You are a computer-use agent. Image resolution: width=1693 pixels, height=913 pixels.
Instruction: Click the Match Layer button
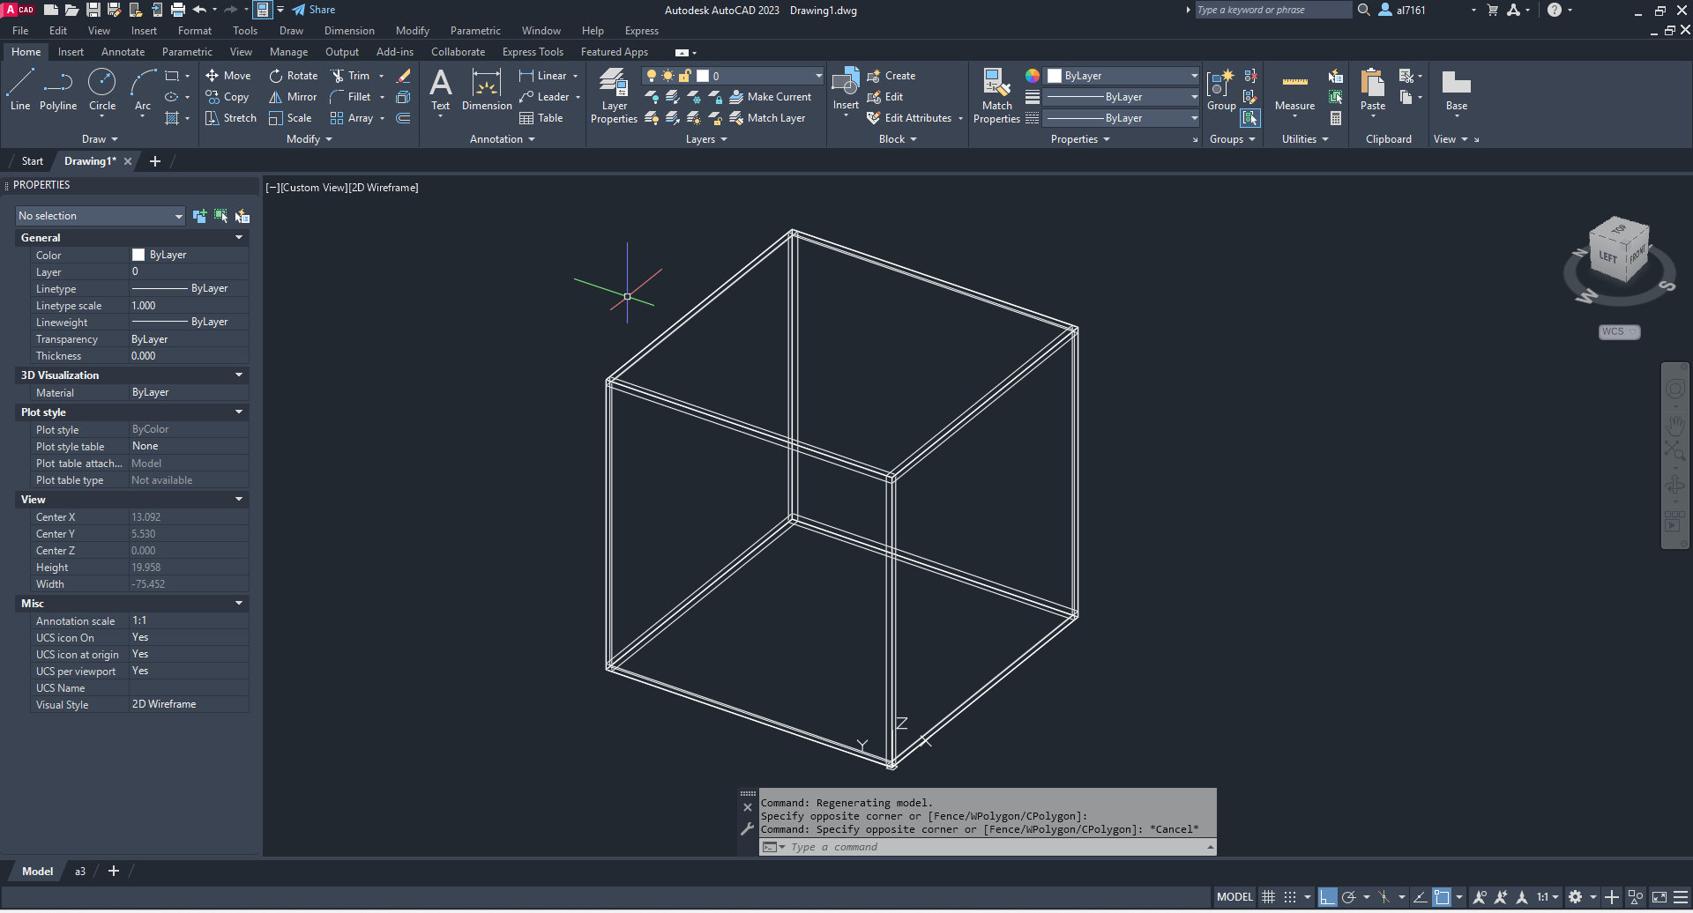tap(767, 118)
